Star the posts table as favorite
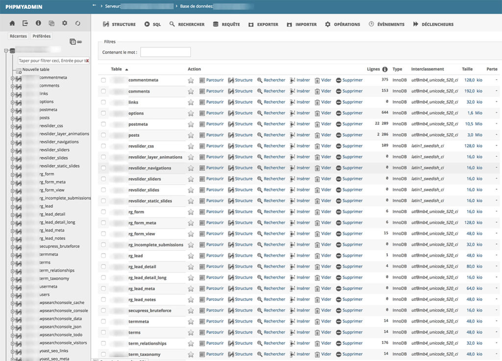Viewport: 502px width, 361px height. 191,135
